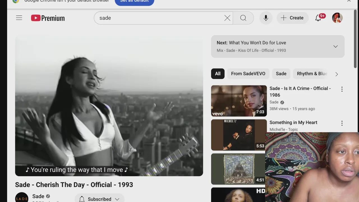Expand the Next up mix panel
This screenshot has width=359, height=202.
coord(335,47)
